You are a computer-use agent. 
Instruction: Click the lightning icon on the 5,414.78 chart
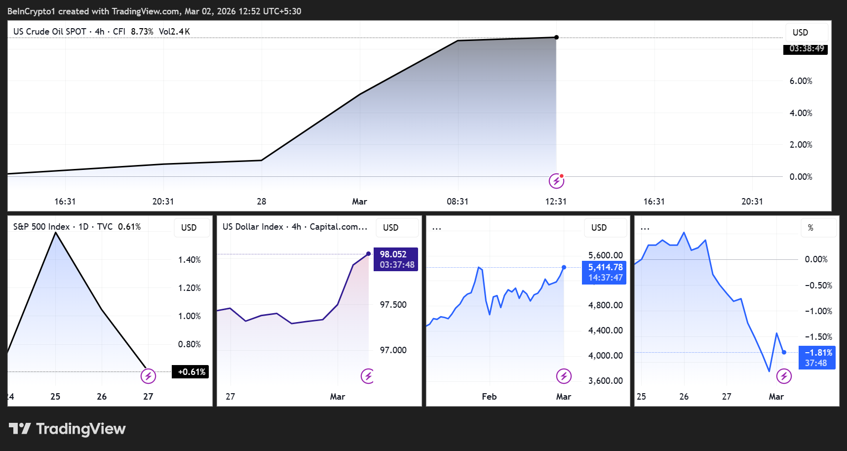(x=564, y=375)
